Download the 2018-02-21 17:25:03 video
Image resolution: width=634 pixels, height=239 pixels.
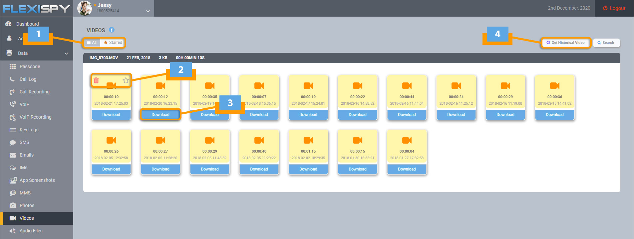tap(111, 115)
